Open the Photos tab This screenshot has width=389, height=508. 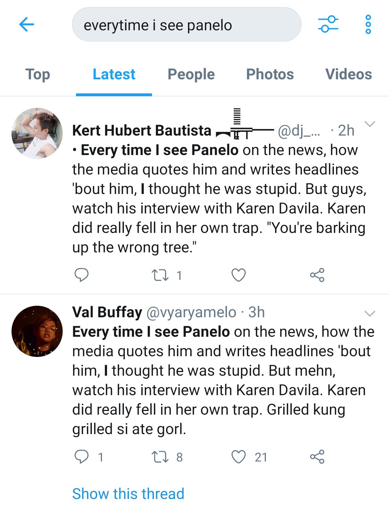point(270,74)
